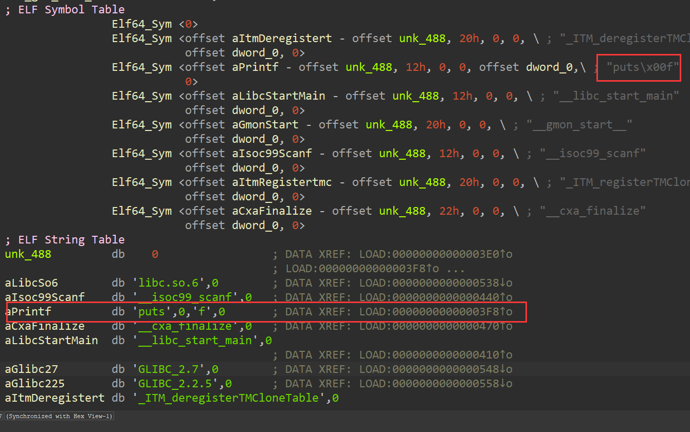Click the 'puts' string literal
690x432 pixels.
click(x=152, y=312)
